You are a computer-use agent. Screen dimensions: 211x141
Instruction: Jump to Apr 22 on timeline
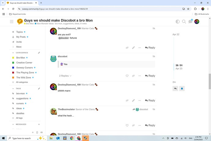coord(176,34)
